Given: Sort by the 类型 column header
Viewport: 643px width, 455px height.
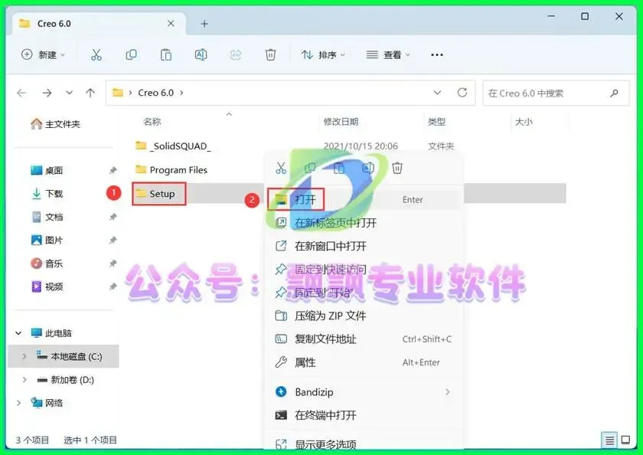Looking at the screenshot, I should [437, 122].
